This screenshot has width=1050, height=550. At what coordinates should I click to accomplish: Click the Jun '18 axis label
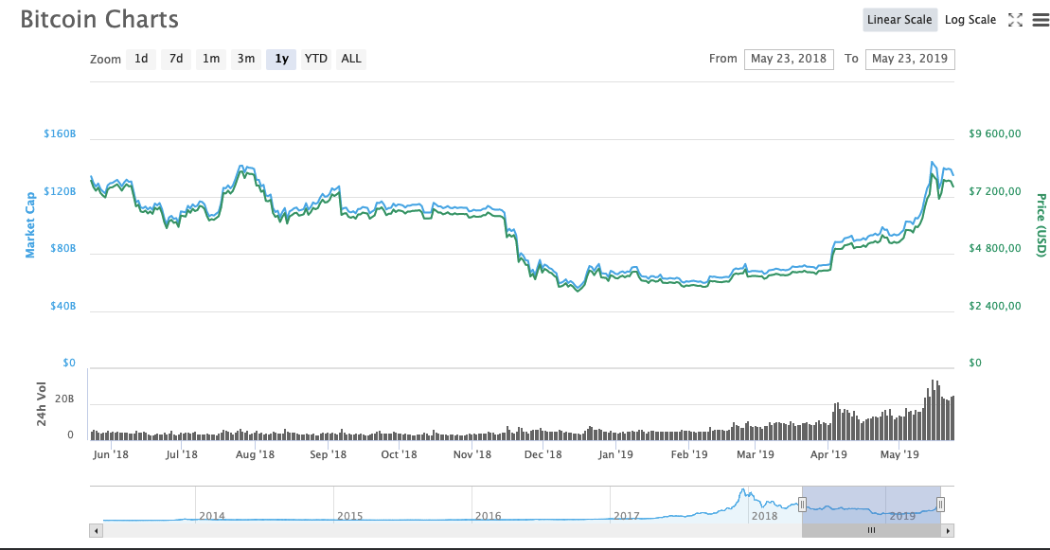point(111,455)
